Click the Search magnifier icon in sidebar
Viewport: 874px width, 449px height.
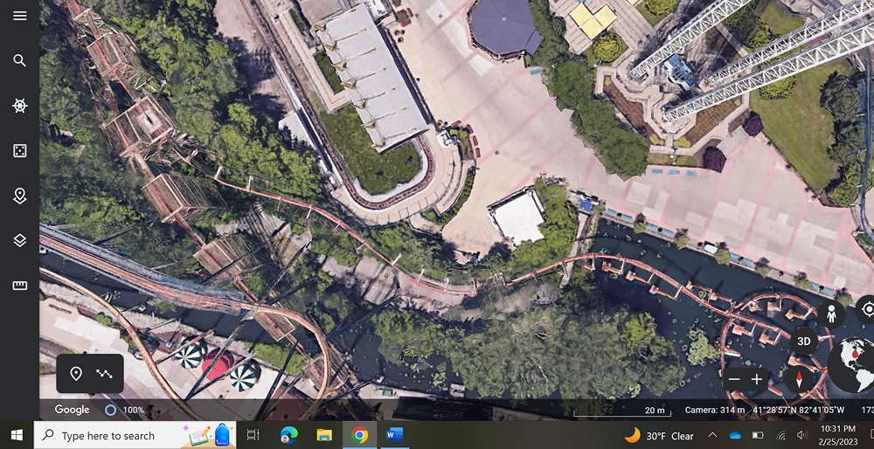coord(19,60)
